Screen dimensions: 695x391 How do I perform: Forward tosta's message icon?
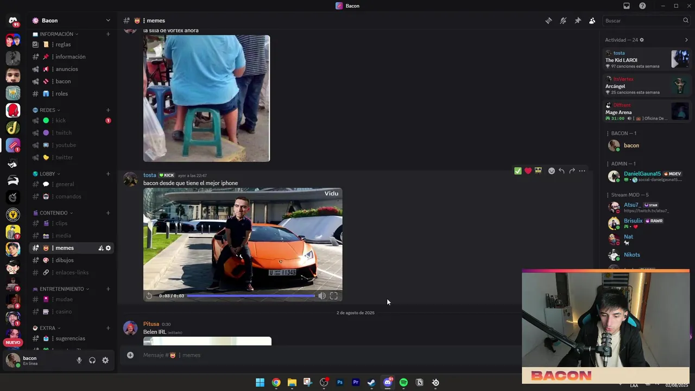pyautogui.click(x=572, y=171)
